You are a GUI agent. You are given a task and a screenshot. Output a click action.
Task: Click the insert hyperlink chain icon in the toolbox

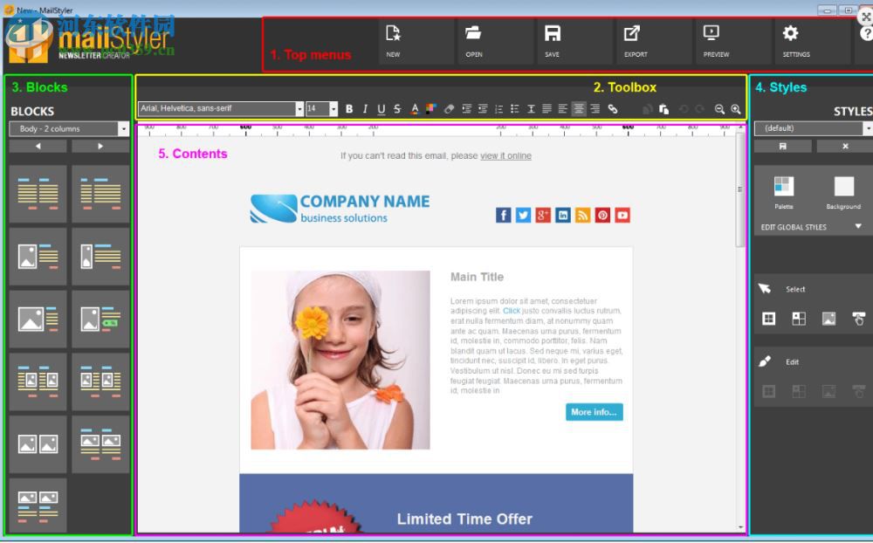(x=613, y=108)
